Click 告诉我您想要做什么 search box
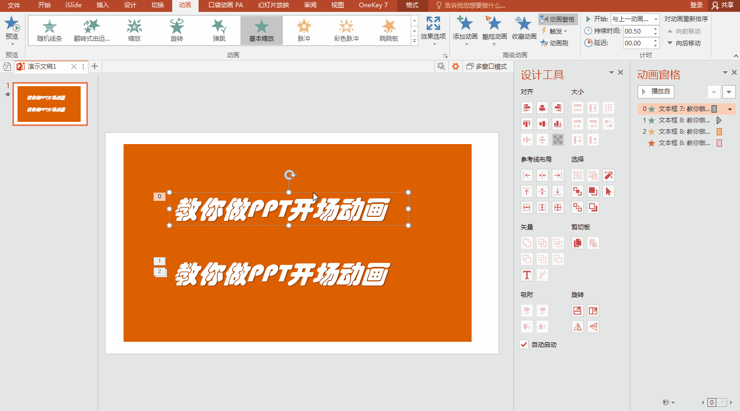This screenshot has width=740, height=411. (x=471, y=5)
